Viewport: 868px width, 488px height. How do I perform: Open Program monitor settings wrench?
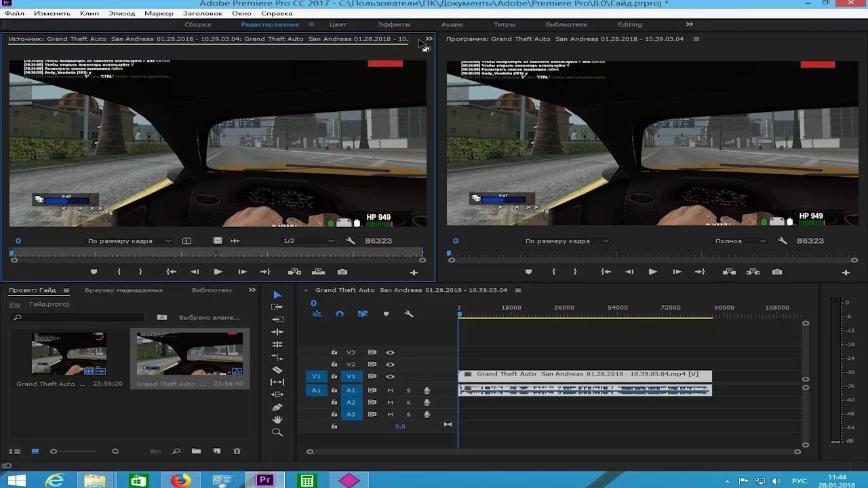click(783, 241)
